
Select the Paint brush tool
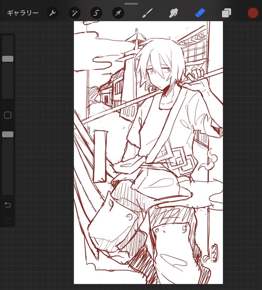pos(147,13)
